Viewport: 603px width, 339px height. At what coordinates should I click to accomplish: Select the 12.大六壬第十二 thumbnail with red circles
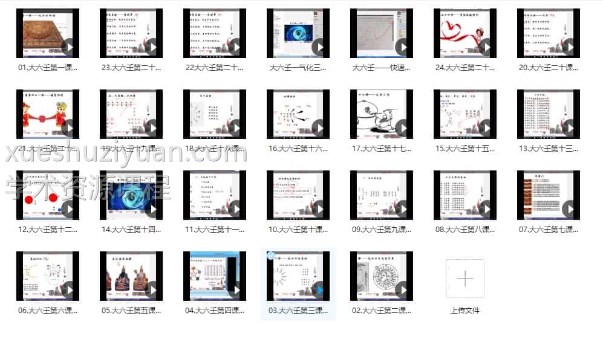point(47,195)
